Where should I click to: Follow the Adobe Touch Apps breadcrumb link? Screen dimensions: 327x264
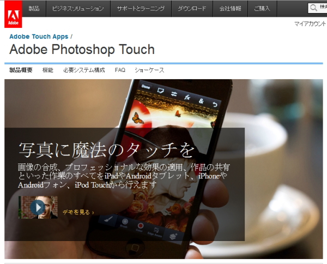[39, 37]
